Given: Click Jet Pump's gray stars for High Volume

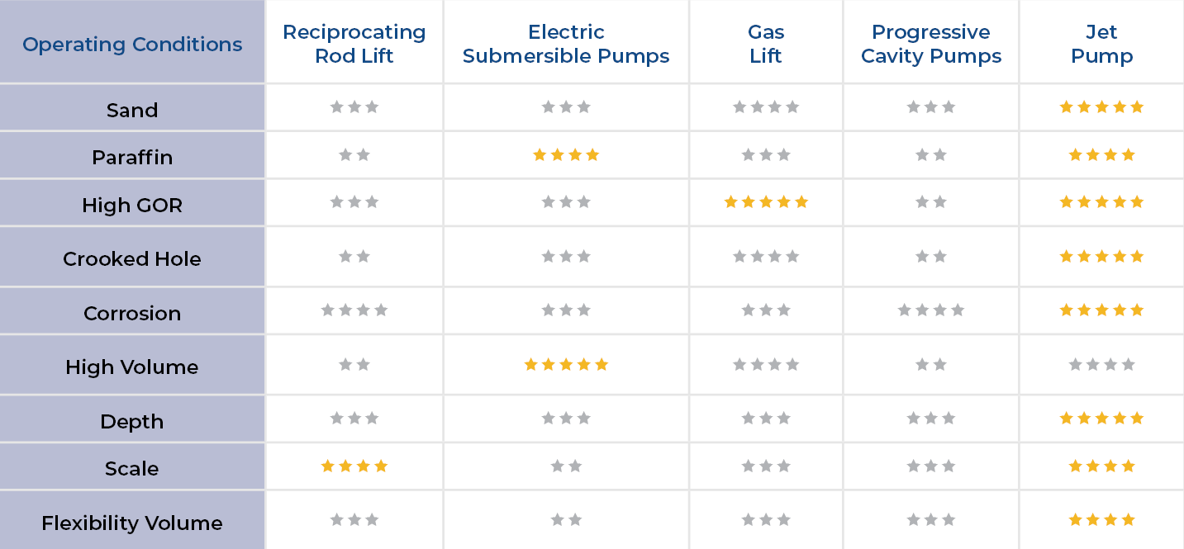Looking at the screenshot, I should pyautogui.click(x=1101, y=365).
